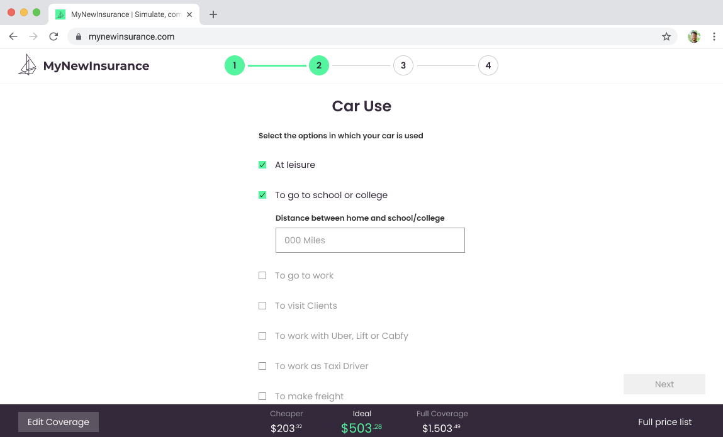Check the To go to work option
Viewport: 723px width, 437px height.
click(262, 275)
